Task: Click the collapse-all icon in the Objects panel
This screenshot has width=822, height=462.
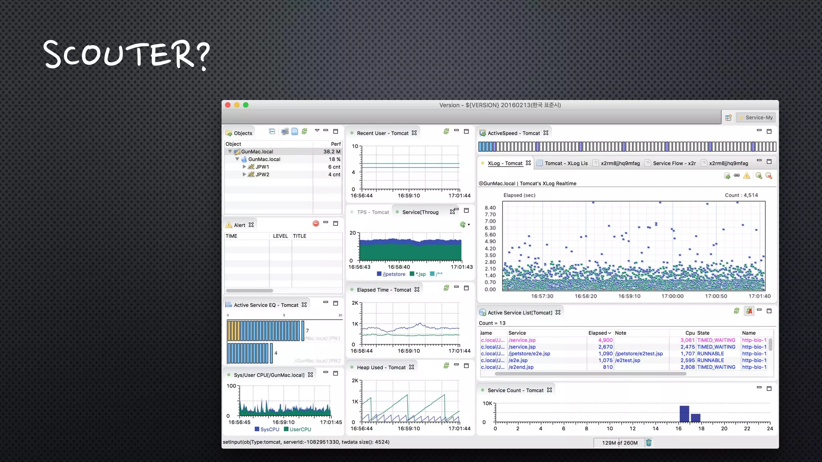Action: [x=272, y=132]
